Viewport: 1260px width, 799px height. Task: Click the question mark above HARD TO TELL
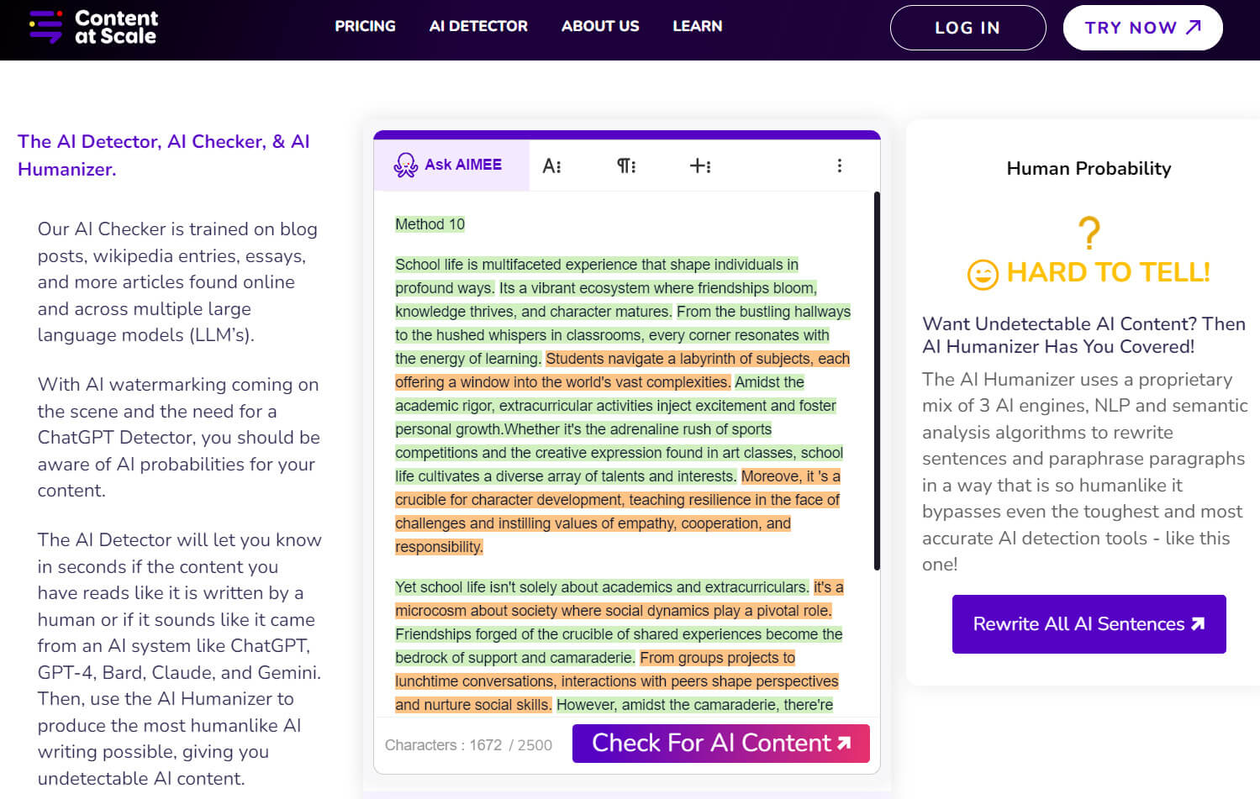pyautogui.click(x=1088, y=234)
